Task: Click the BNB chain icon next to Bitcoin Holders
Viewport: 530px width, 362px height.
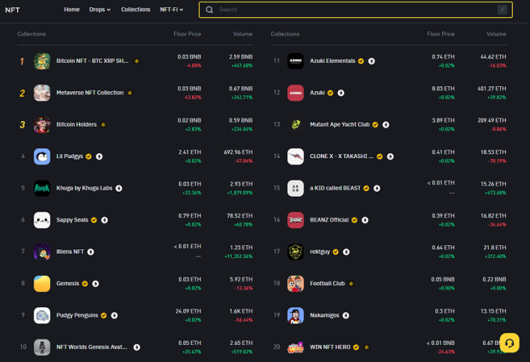Action: pos(103,125)
